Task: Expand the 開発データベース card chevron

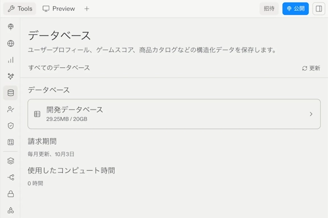Action: [x=311, y=114]
